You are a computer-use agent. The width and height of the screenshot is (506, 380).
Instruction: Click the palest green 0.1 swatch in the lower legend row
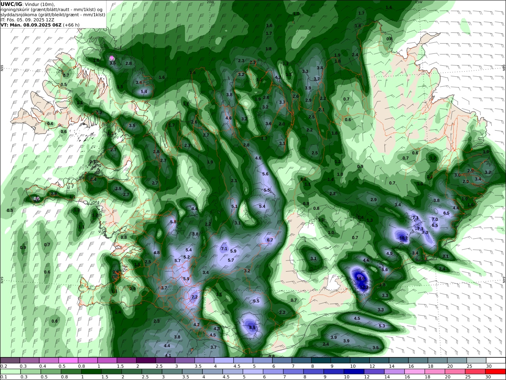coord(10,372)
